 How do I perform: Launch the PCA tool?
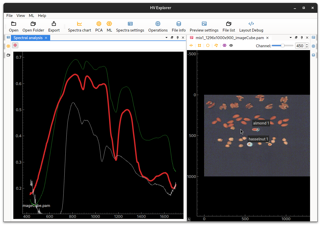coord(99,27)
